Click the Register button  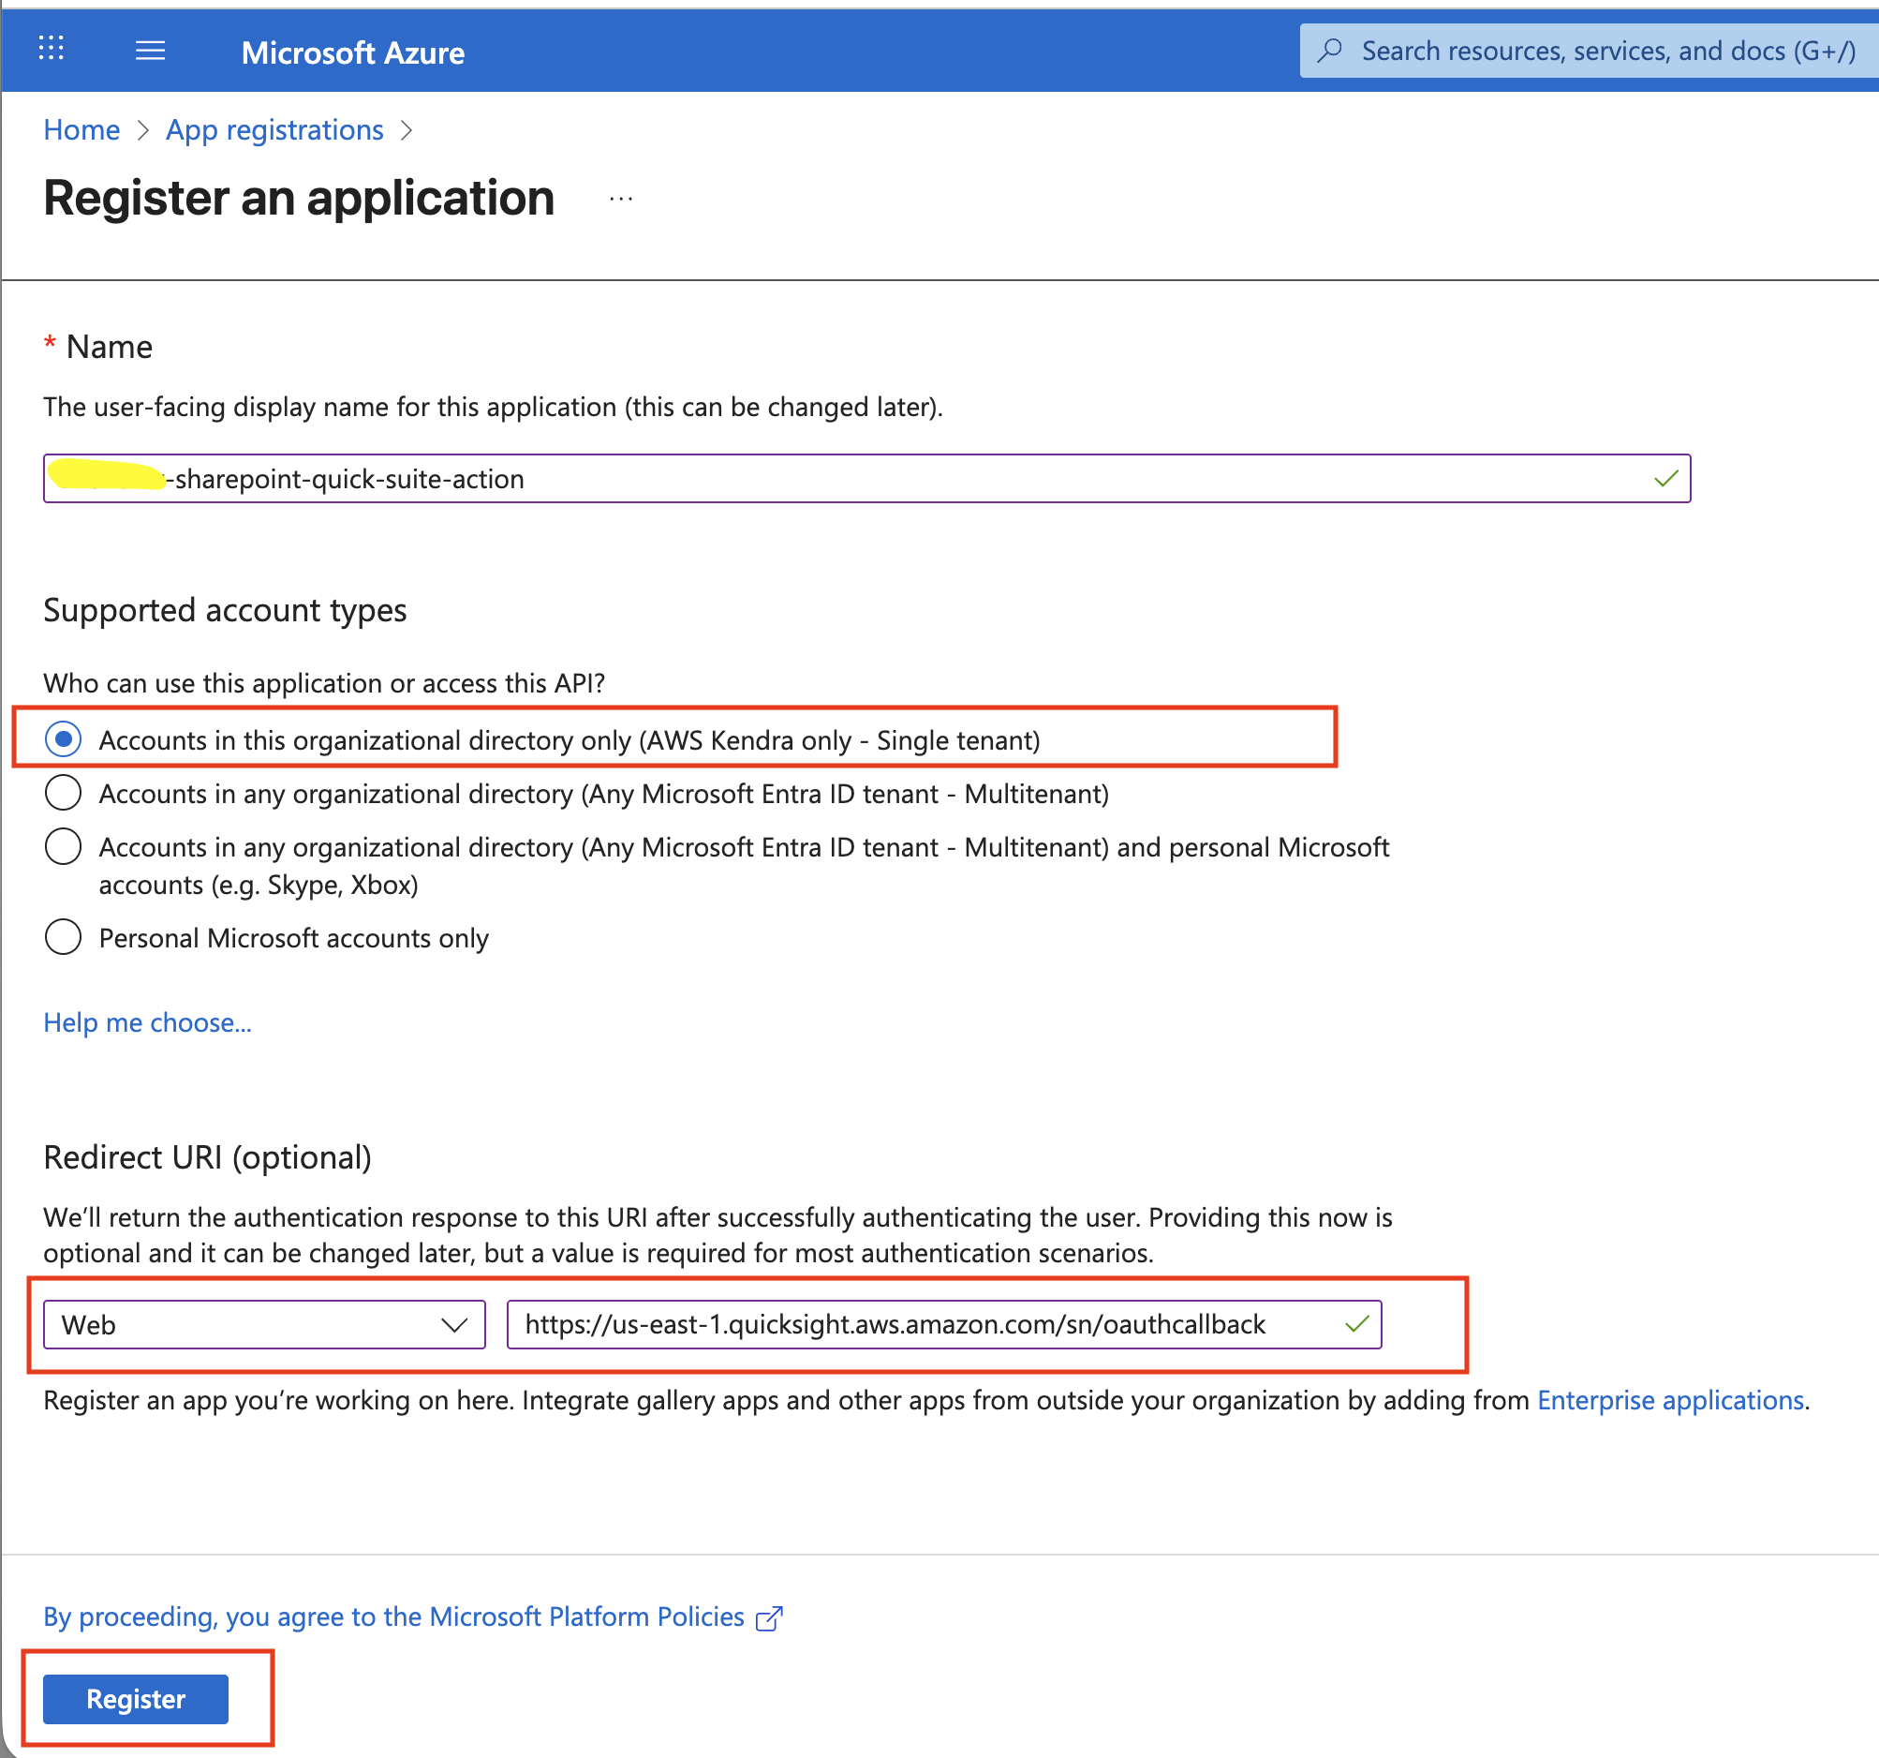[x=134, y=1698]
